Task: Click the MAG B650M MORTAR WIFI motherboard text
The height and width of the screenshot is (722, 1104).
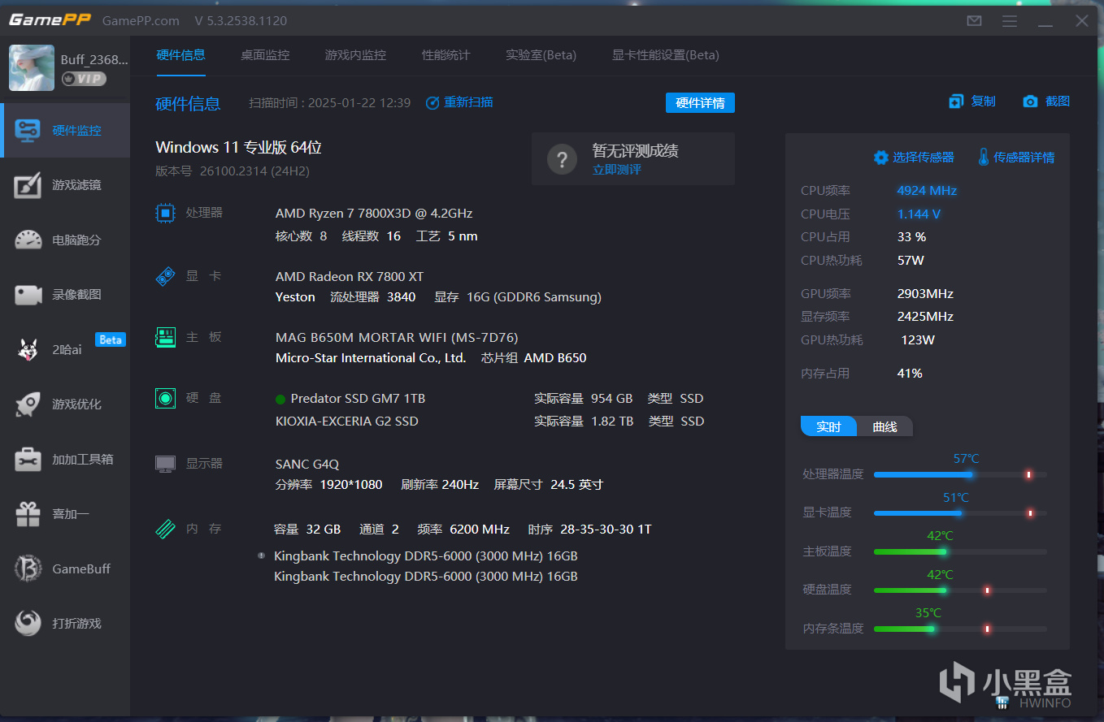Action: (397, 337)
